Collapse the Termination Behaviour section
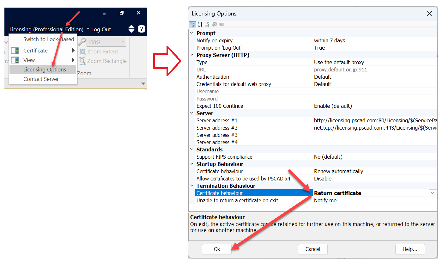 192,186
